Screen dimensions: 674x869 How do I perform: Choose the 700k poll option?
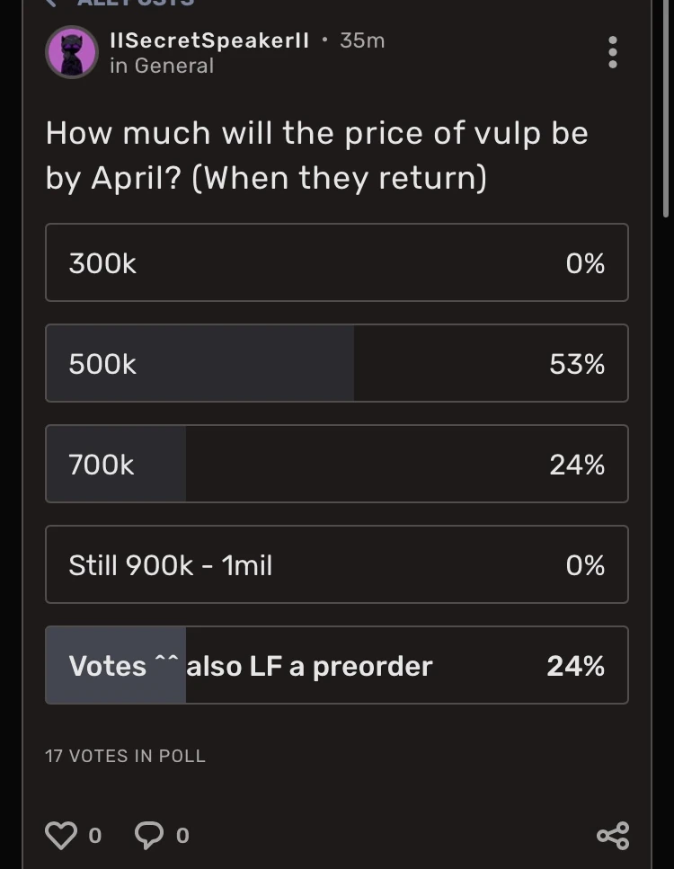pyautogui.click(x=336, y=465)
